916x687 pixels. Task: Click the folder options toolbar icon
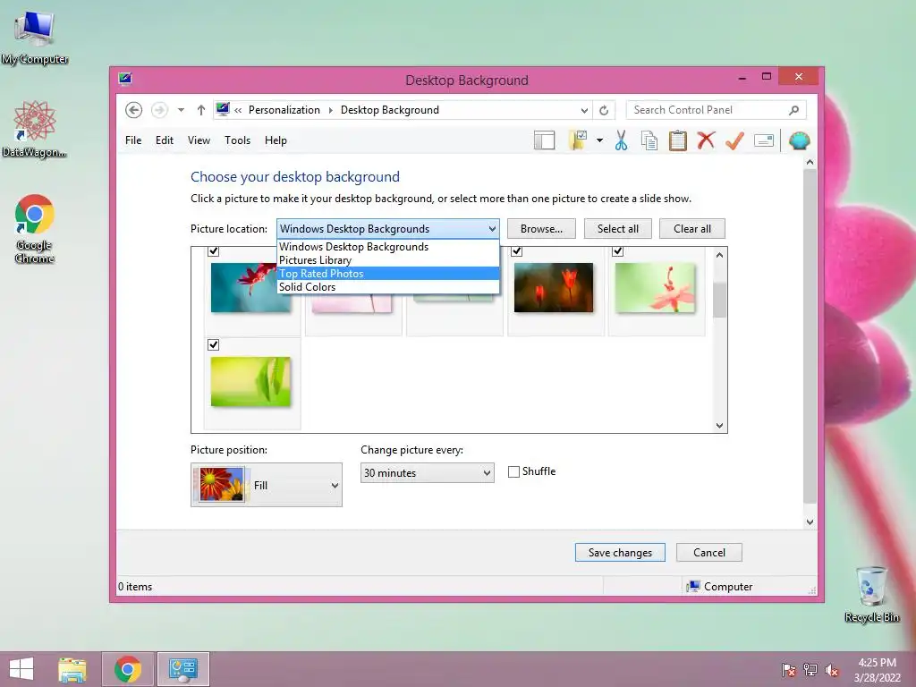point(578,140)
